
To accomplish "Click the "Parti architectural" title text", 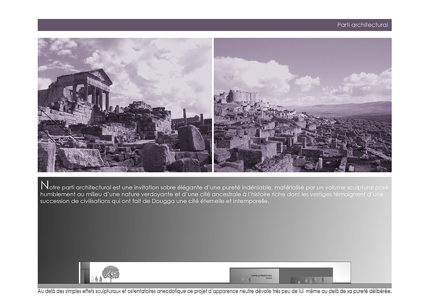I will [x=362, y=25].
